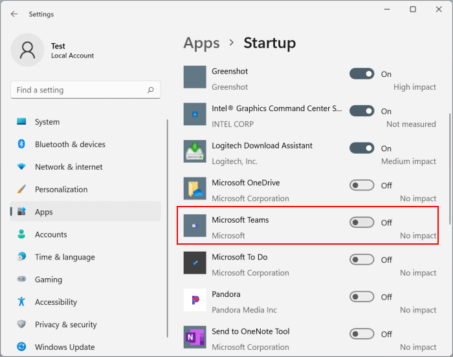This screenshot has width=453, height=357.
Task: Open Time & language settings
Action: coord(85,256)
